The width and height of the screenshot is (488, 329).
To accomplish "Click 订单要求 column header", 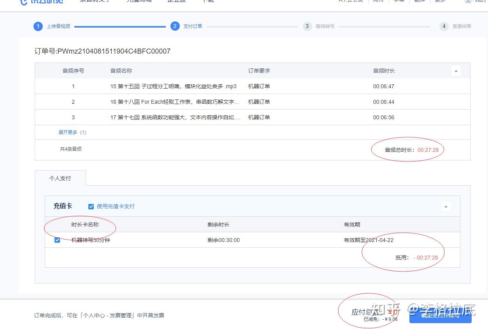I will 259,71.
